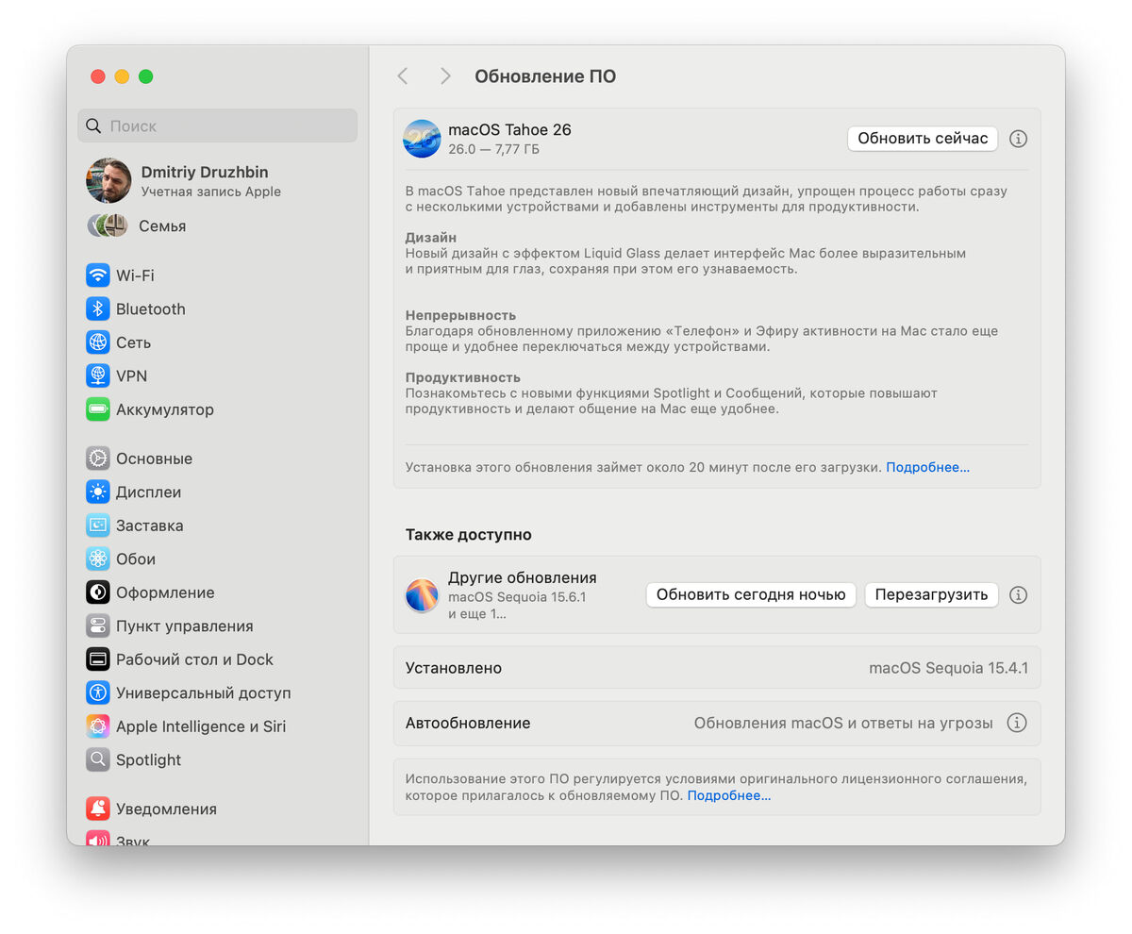
Task: Click the Семья label
Action: [162, 226]
